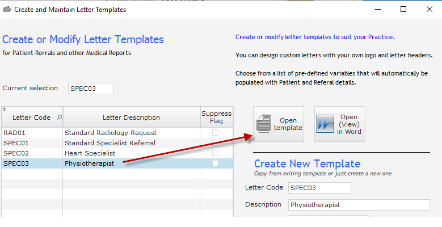Click the cloud app icon in title bar
The height and width of the screenshot is (227, 442).
click(7, 9)
